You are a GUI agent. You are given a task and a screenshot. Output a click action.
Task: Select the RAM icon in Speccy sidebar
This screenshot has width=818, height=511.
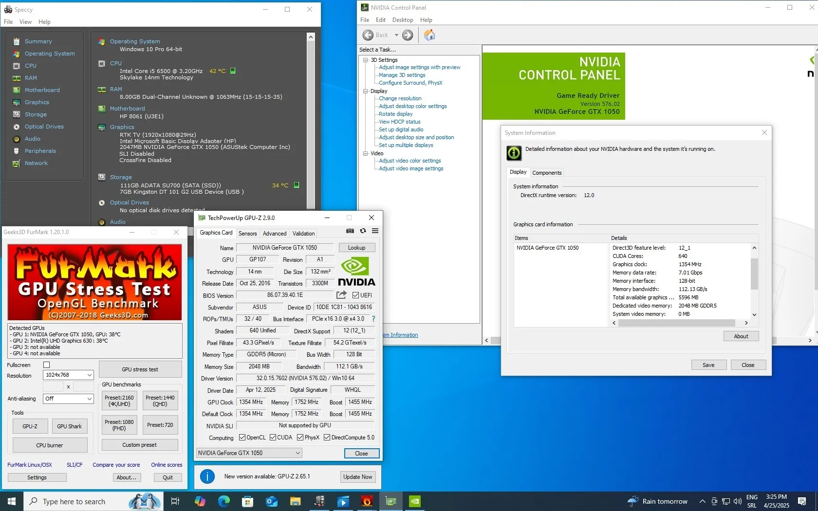pyautogui.click(x=17, y=78)
